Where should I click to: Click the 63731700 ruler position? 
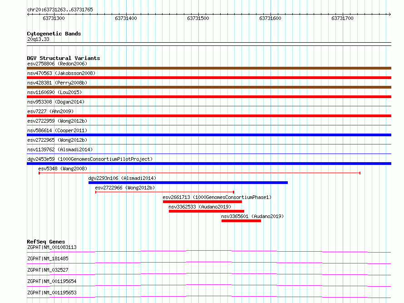pyautogui.click(x=342, y=18)
